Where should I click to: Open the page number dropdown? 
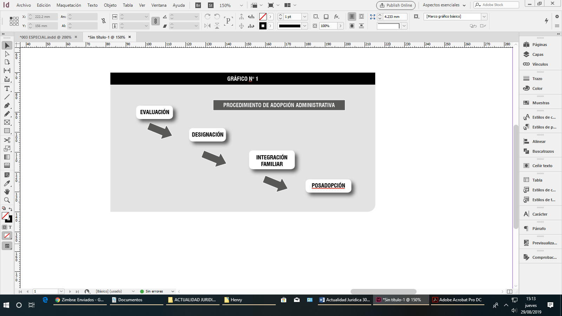tap(61, 291)
